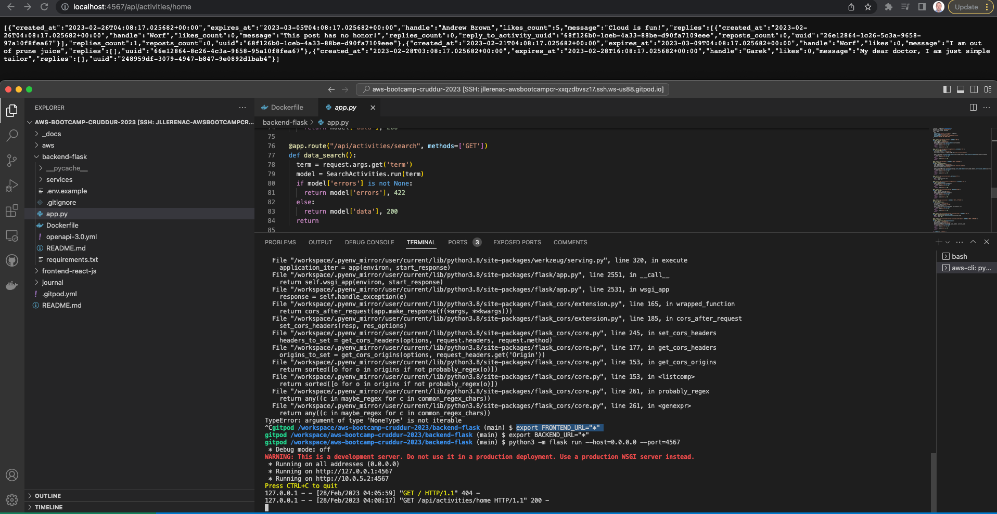The height and width of the screenshot is (514, 997).
Task: Open the Remote Explorer icon
Action: click(x=12, y=235)
